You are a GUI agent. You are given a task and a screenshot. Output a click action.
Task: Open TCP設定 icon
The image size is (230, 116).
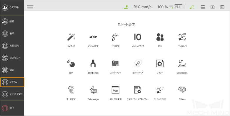coord(115,37)
